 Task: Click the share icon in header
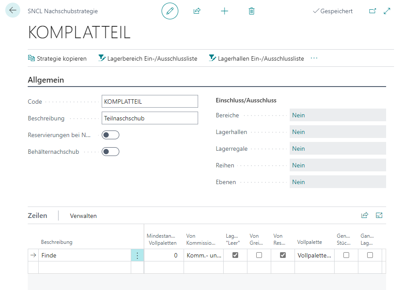point(197,11)
